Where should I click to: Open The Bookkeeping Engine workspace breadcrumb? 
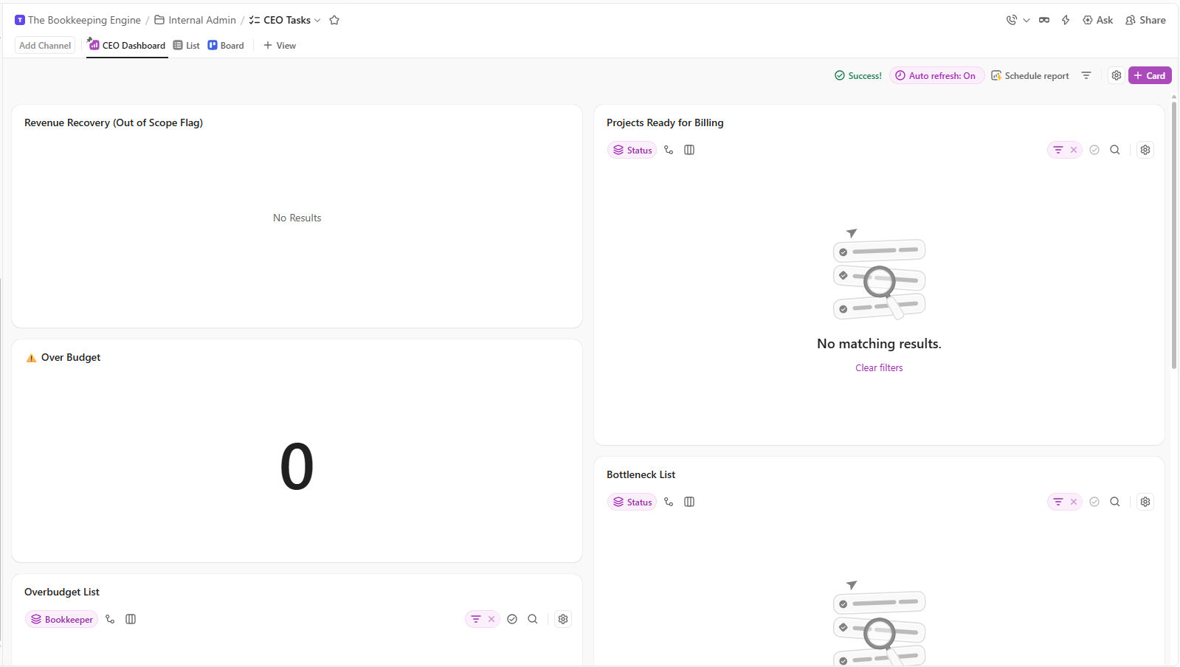[77, 20]
